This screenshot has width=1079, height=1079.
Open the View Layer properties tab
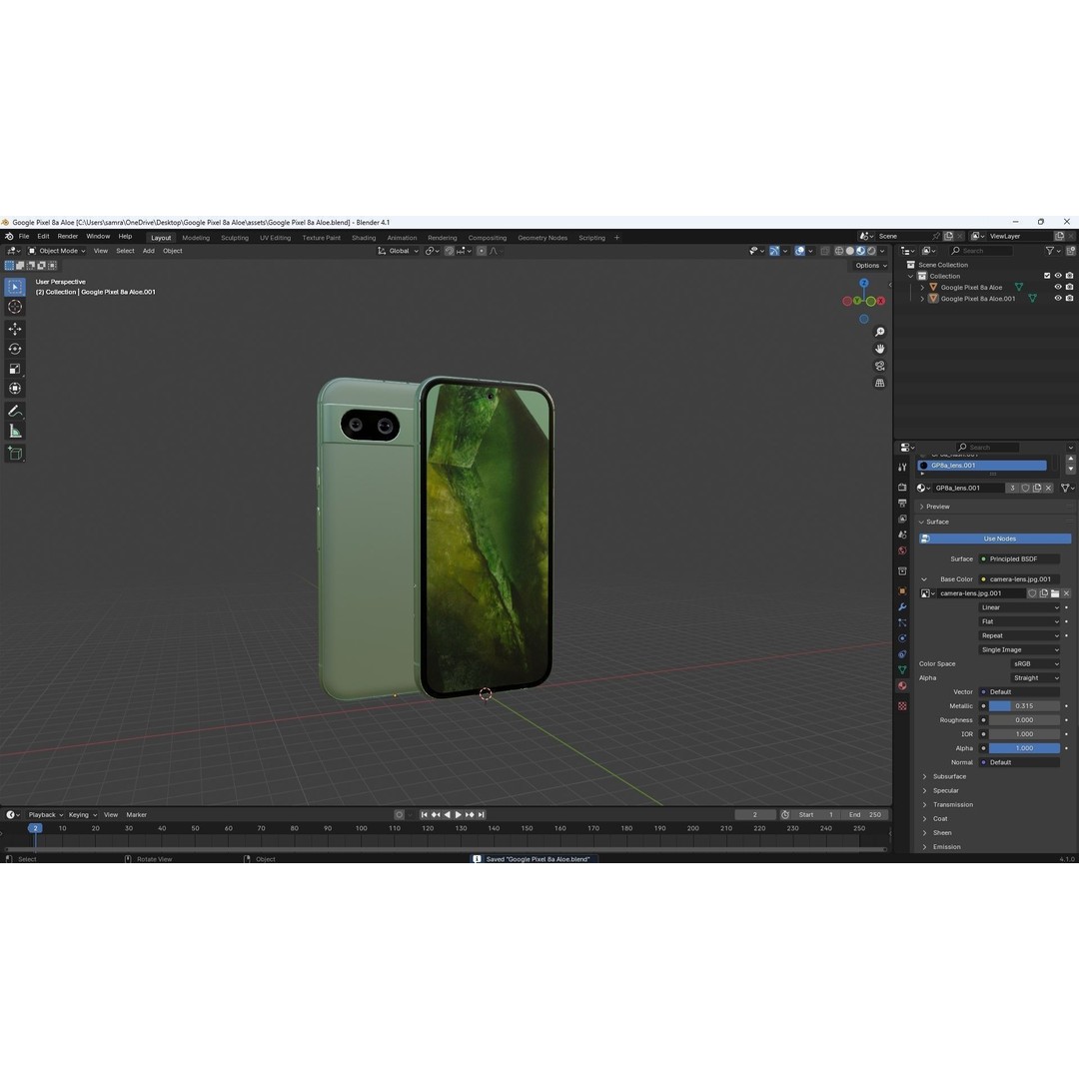coord(902,519)
